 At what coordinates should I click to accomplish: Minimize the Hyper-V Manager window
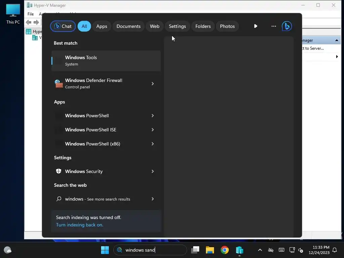(303, 5)
